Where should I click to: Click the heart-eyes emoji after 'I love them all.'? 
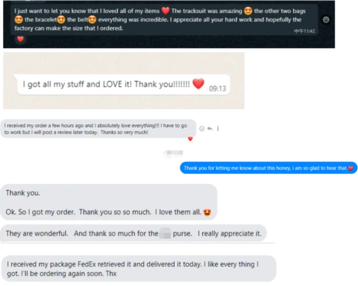pos(208,212)
